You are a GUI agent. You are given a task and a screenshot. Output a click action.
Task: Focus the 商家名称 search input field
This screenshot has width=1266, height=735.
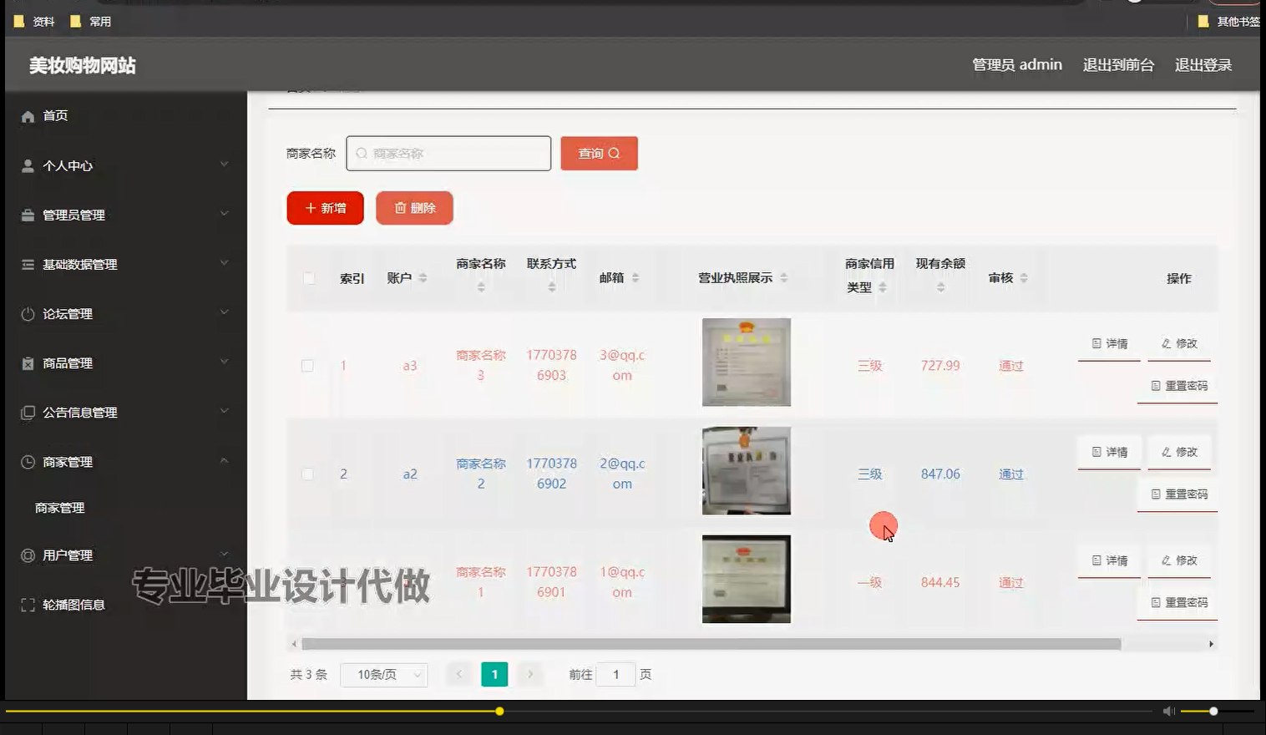(x=448, y=154)
